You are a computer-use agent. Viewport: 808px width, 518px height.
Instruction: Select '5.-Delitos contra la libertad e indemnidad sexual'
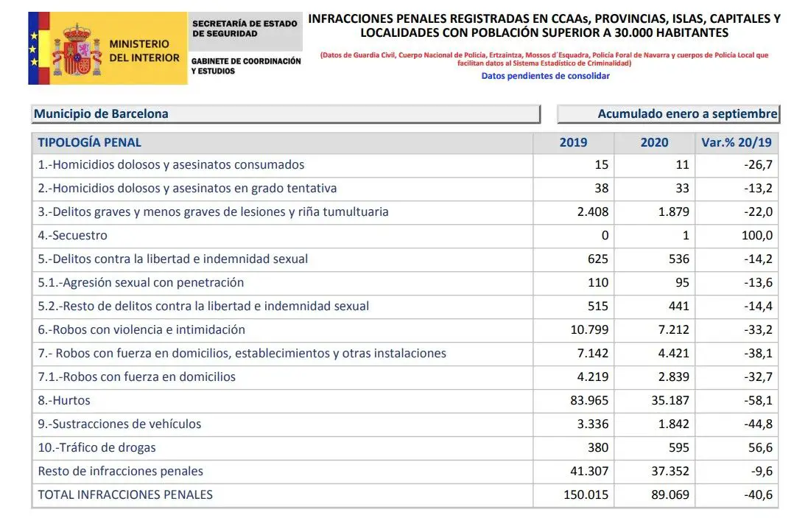172,259
